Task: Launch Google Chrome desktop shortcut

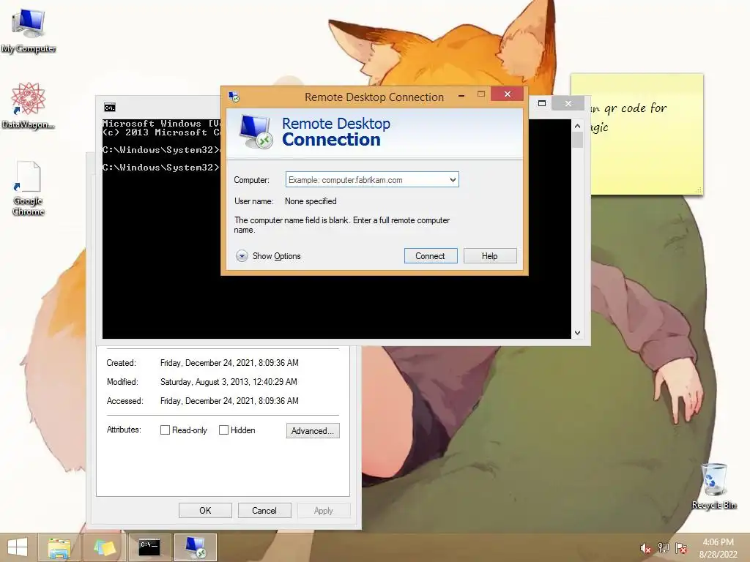Action: (28, 188)
